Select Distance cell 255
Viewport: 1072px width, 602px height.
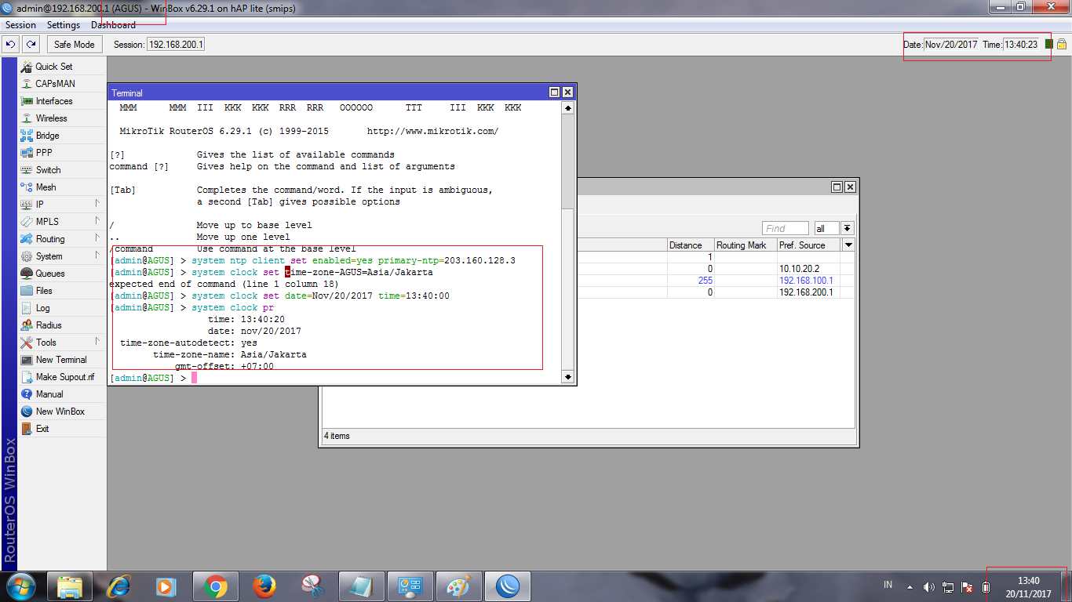click(x=691, y=281)
